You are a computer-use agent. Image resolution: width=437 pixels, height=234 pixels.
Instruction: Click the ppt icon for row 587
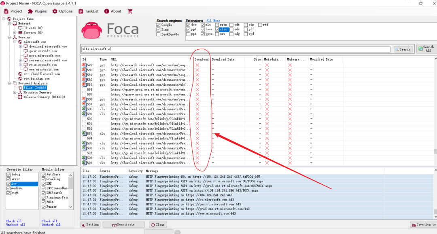[84, 104]
